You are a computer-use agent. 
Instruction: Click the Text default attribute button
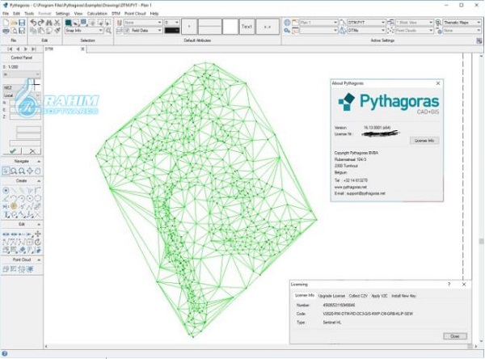(x=247, y=27)
